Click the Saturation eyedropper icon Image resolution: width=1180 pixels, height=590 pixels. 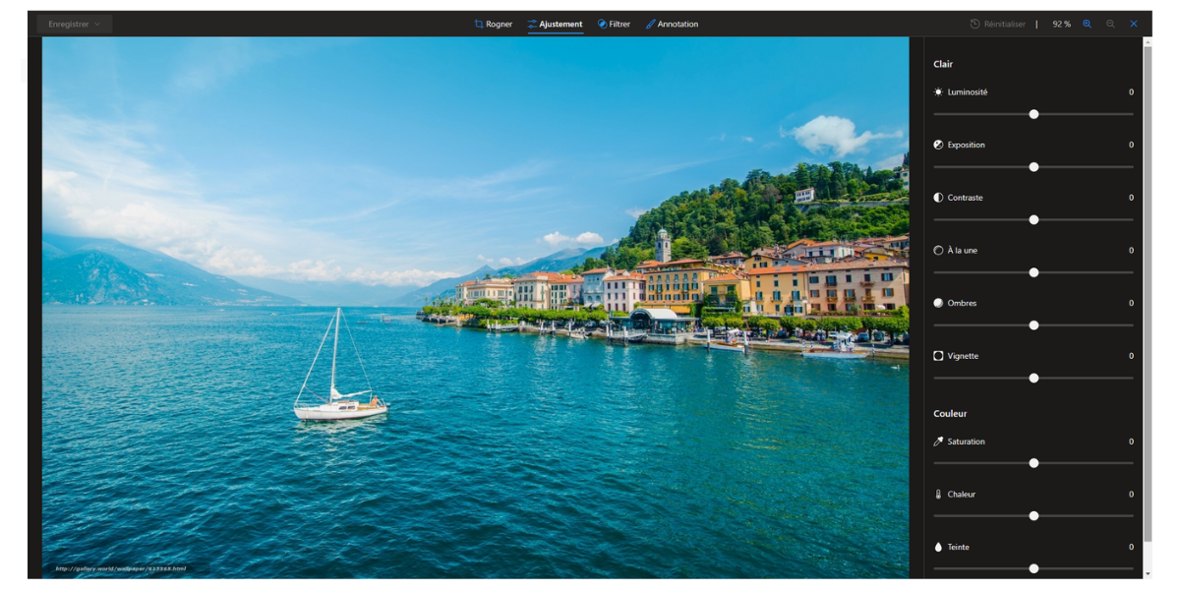pyautogui.click(x=938, y=442)
